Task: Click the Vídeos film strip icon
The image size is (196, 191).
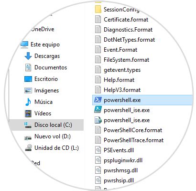Action: click(x=28, y=113)
